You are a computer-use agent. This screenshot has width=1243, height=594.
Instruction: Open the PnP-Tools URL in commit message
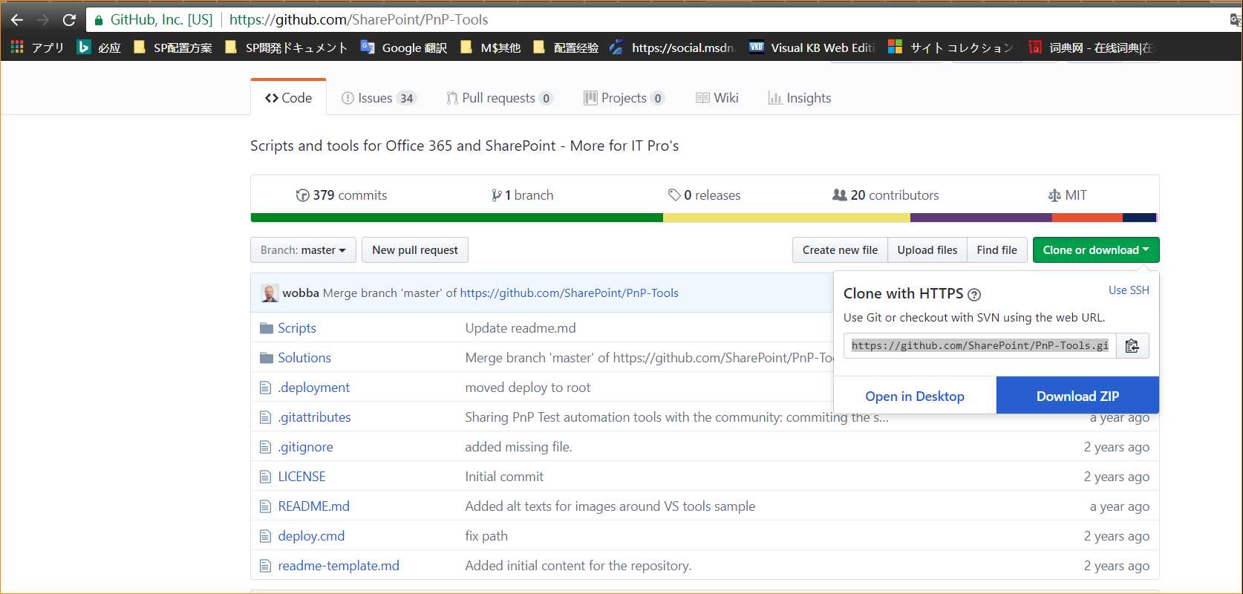click(x=569, y=293)
